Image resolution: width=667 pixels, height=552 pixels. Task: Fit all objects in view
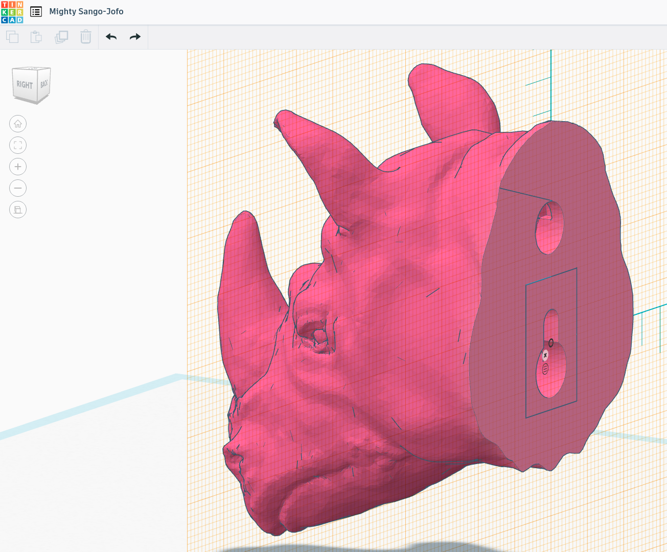click(x=18, y=145)
